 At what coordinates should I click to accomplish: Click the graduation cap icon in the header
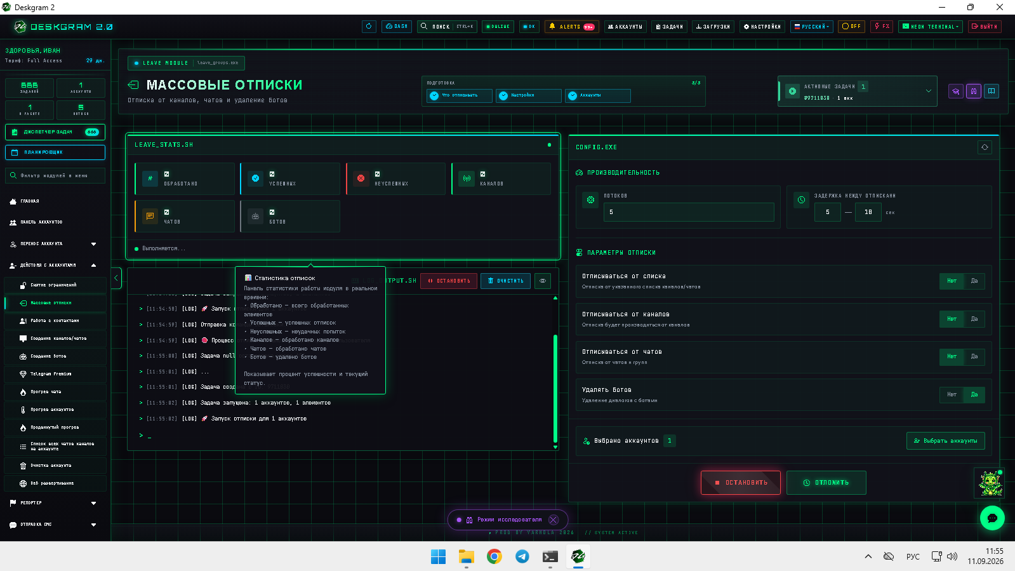[956, 91]
